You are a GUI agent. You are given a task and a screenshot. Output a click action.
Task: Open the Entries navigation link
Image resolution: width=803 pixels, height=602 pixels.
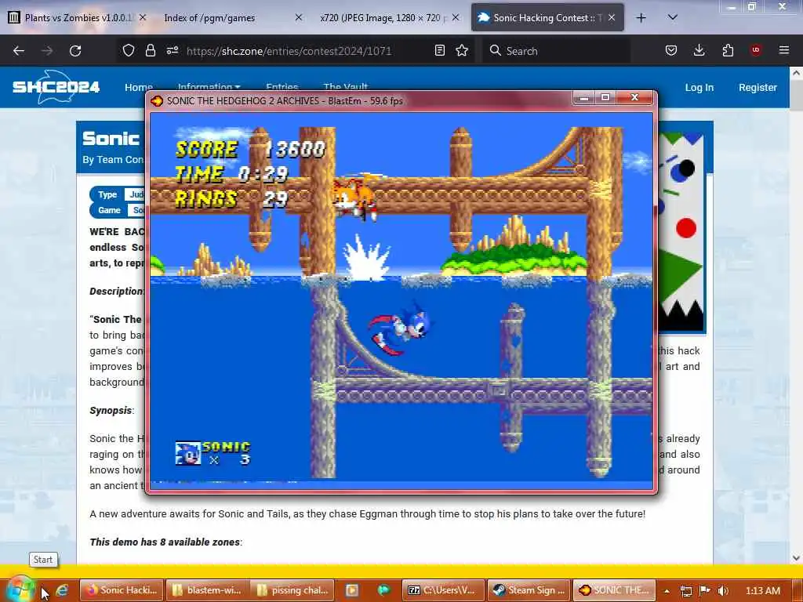[x=282, y=87]
